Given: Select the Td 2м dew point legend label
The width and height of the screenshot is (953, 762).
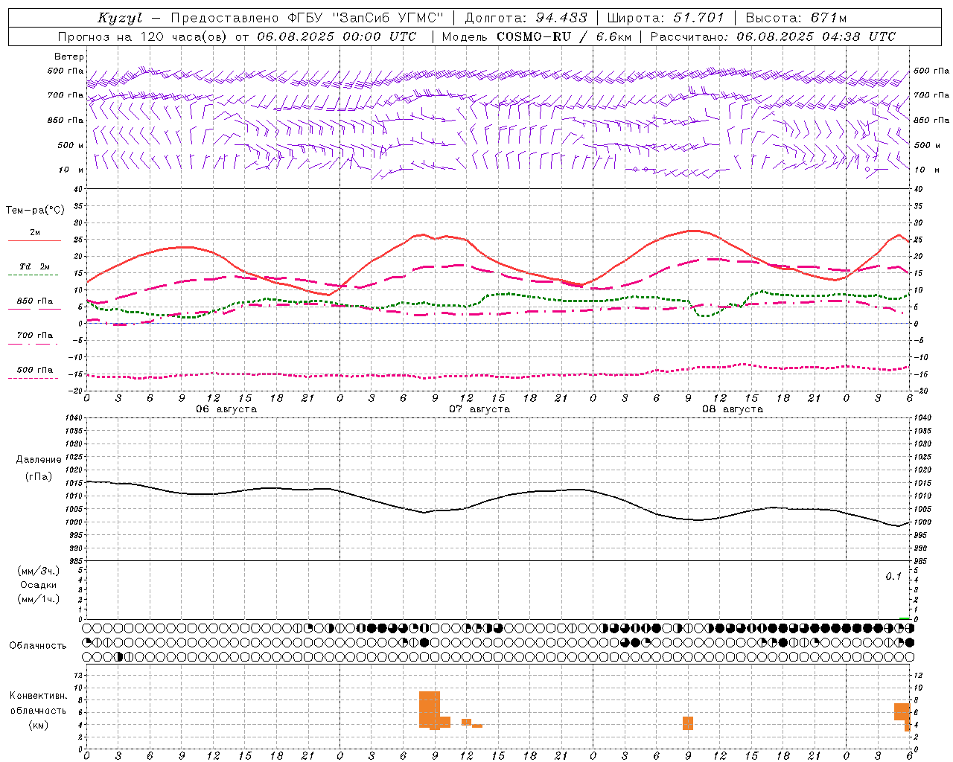Looking at the screenshot, I should tap(35, 266).
